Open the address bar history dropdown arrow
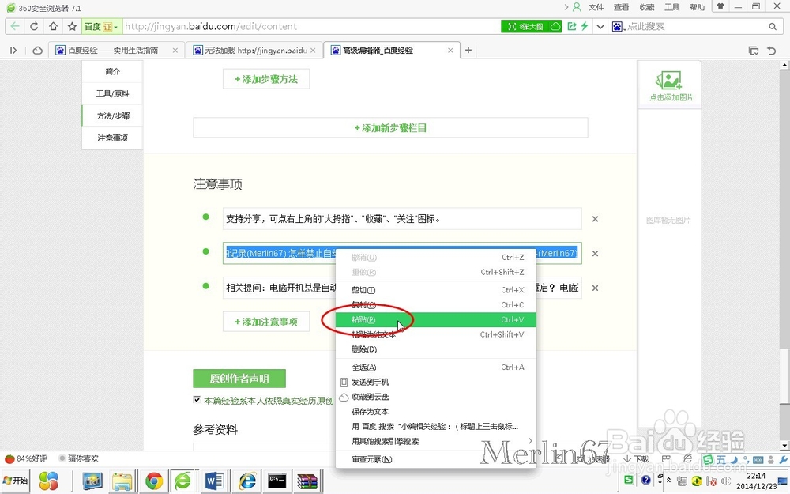This screenshot has width=790, height=494. pos(600,26)
